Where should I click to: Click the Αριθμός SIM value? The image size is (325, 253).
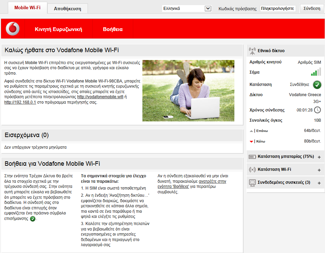point(309,62)
